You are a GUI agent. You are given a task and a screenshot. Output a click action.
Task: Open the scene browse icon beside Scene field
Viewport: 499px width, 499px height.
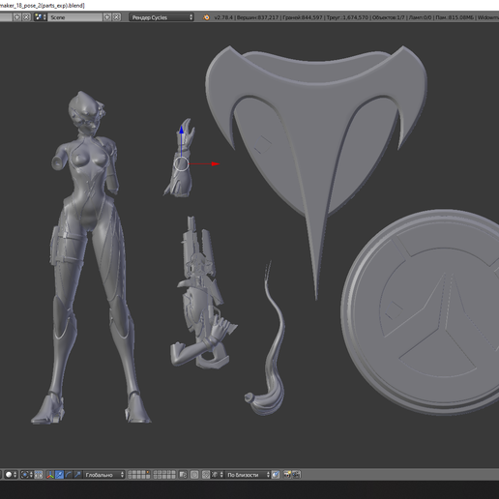[x=41, y=17]
